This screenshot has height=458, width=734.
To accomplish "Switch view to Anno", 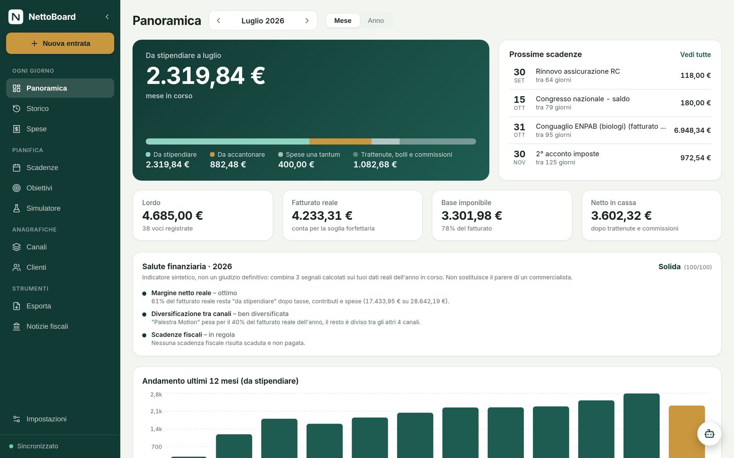I will (376, 21).
